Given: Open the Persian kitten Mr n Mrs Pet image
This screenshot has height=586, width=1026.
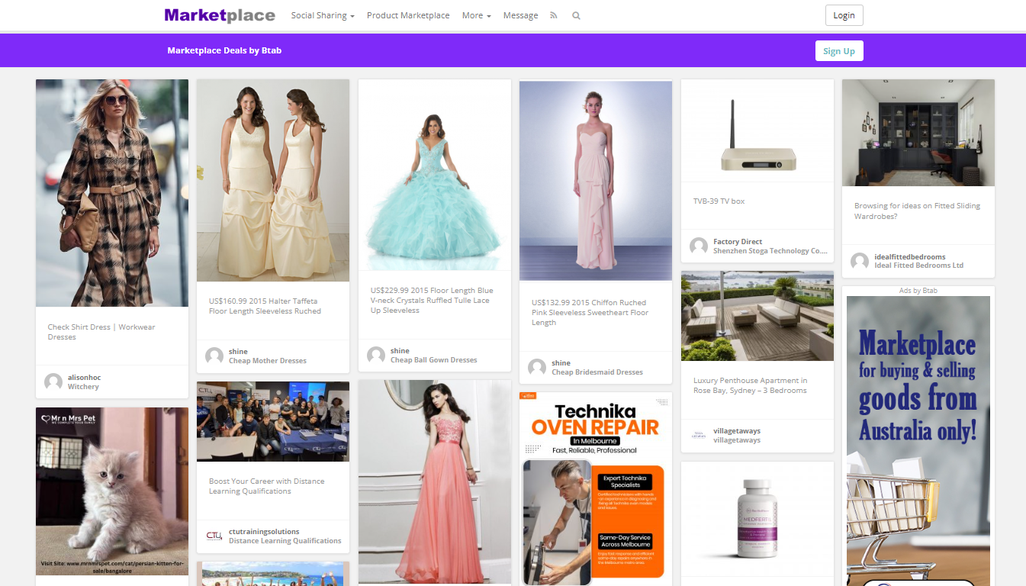Looking at the screenshot, I should 112,491.
